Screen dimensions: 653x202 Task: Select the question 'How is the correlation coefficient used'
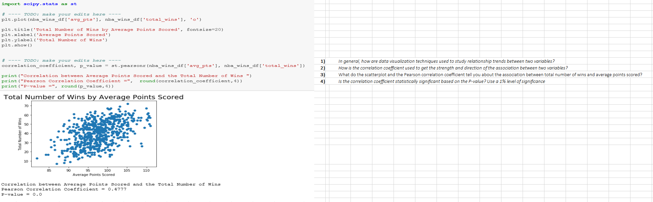tap(453, 68)
